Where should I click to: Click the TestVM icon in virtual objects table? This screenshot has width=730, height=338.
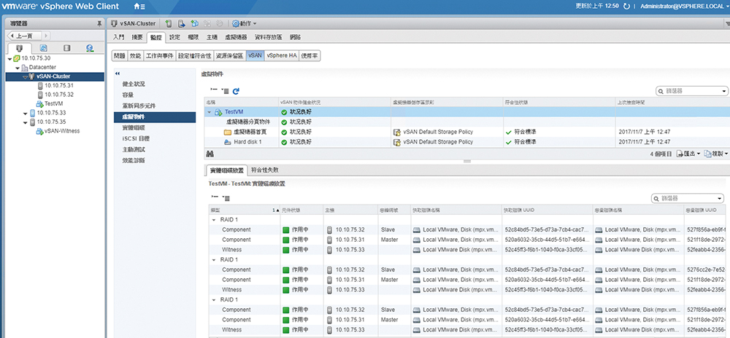pos(218,112)
